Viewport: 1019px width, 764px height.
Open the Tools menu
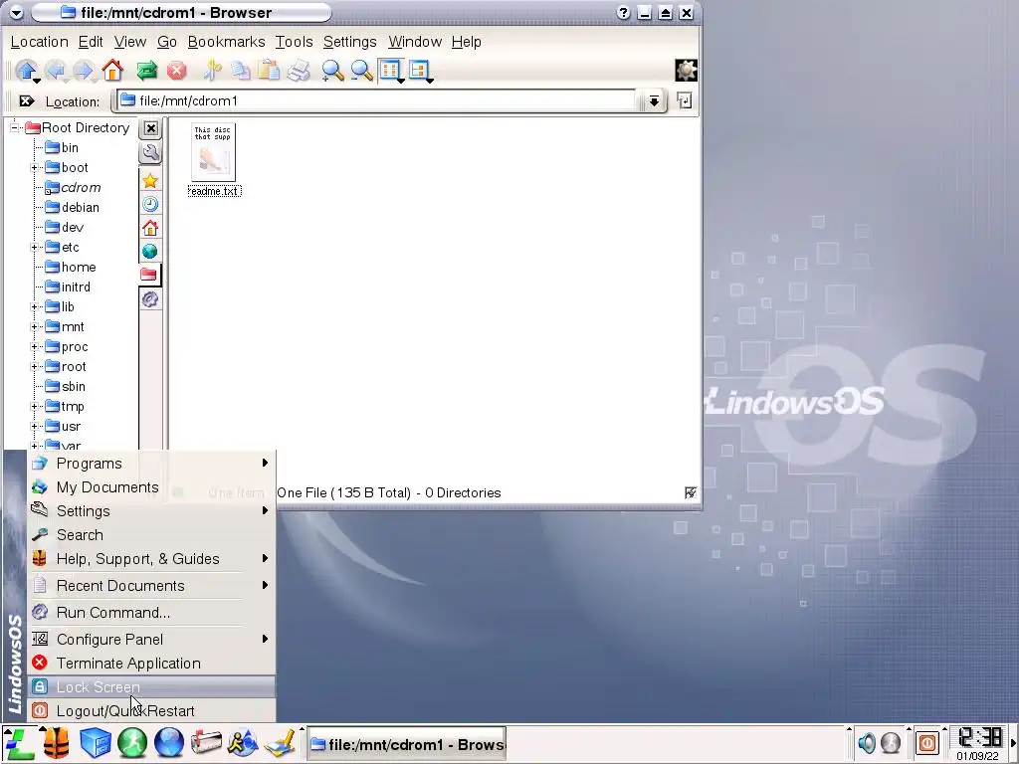(294, 42)
